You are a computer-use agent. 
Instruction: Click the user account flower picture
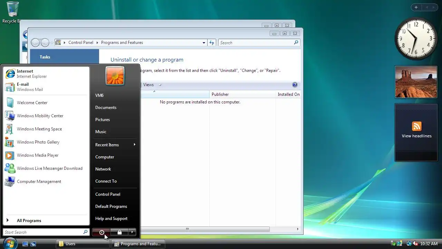115,76
